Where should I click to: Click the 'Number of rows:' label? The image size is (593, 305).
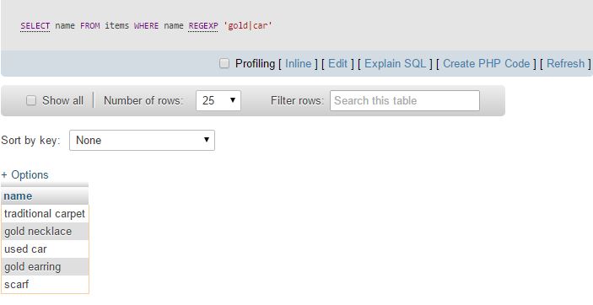point(143,100)
